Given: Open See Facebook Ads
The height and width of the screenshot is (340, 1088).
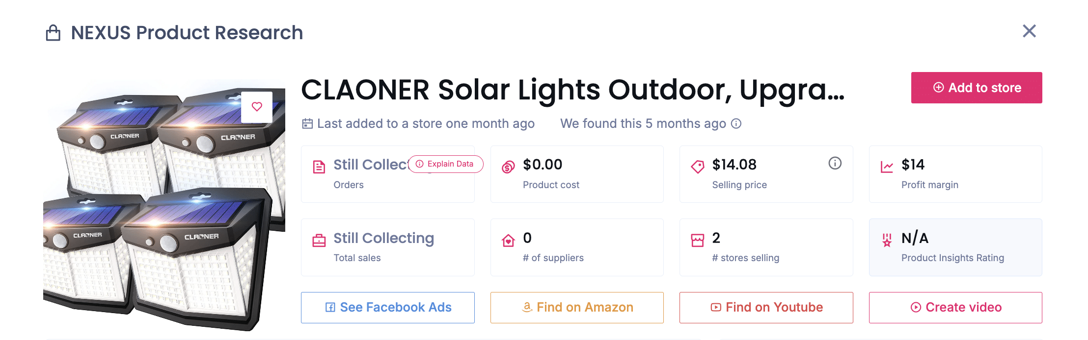Looking at the screenshot, I should tap(387, 307).
